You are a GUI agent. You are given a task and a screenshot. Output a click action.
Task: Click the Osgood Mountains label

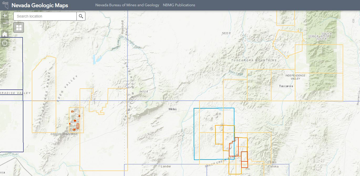click(64, 134)
